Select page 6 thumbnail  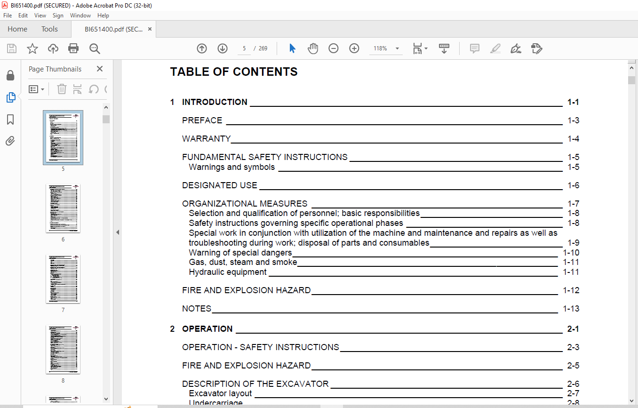(x=63, y=208)
